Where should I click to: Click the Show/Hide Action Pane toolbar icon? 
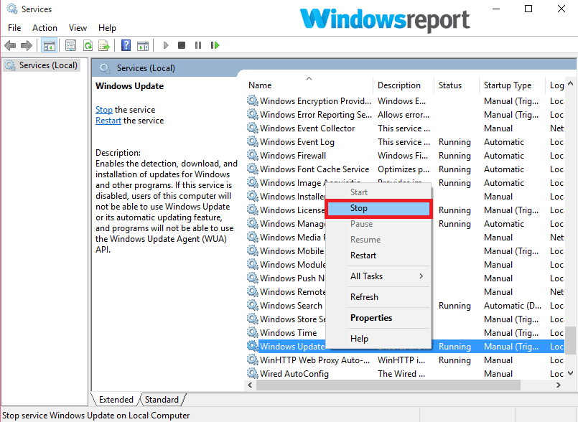pos(143,45)
